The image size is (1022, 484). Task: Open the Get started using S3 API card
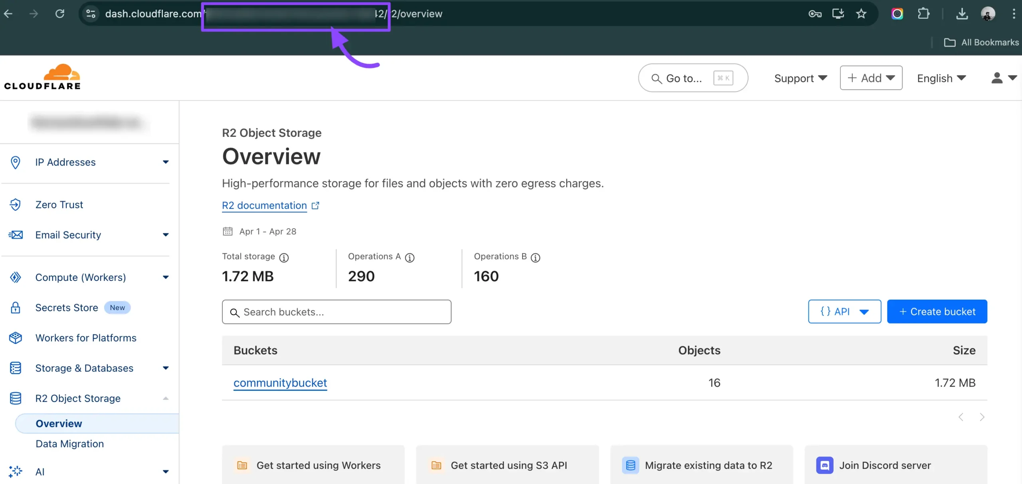pos(507,465)
